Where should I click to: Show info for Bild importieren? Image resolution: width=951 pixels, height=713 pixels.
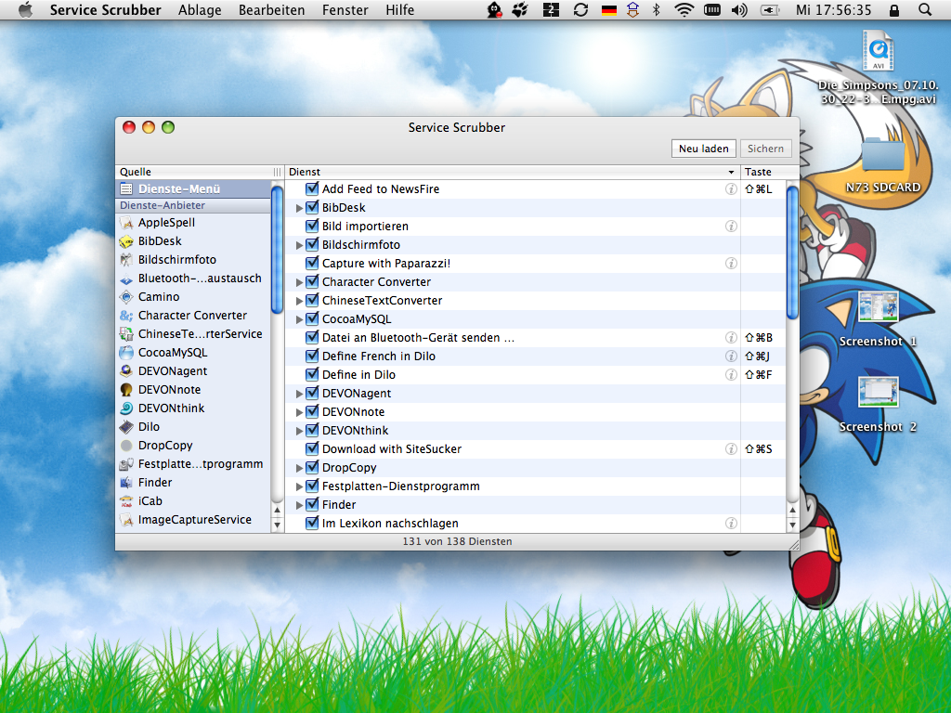point(732,227)
